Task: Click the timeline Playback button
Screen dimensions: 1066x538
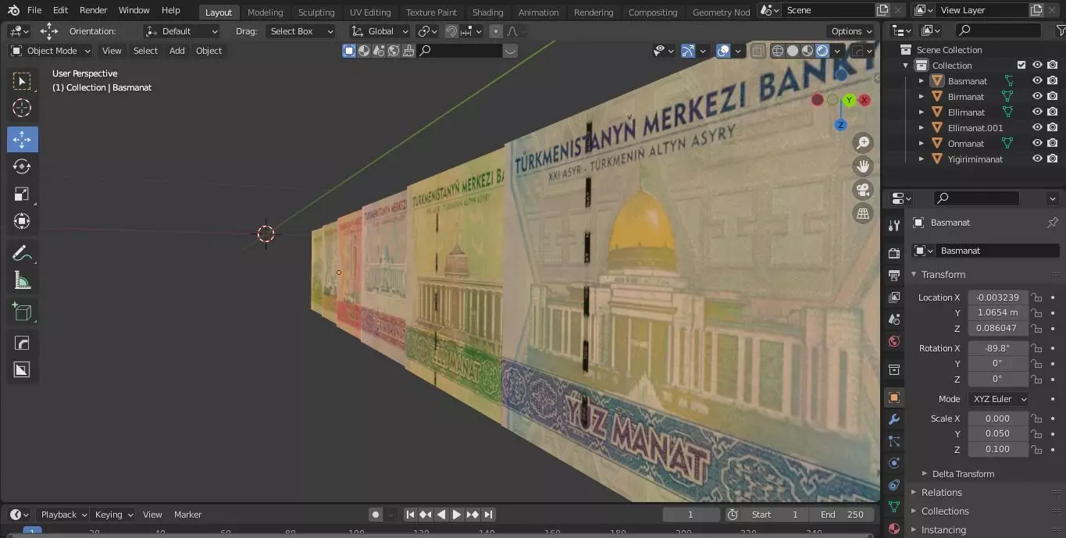Action: pyautogui.click(x=63, y=515)
